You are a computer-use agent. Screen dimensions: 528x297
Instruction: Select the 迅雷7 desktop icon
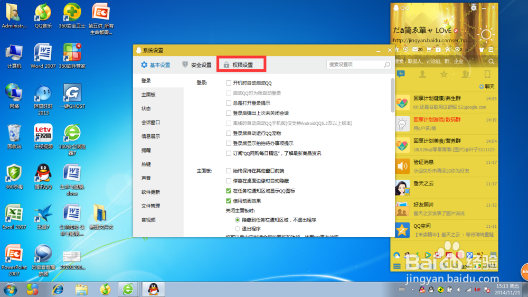point(43,217)
